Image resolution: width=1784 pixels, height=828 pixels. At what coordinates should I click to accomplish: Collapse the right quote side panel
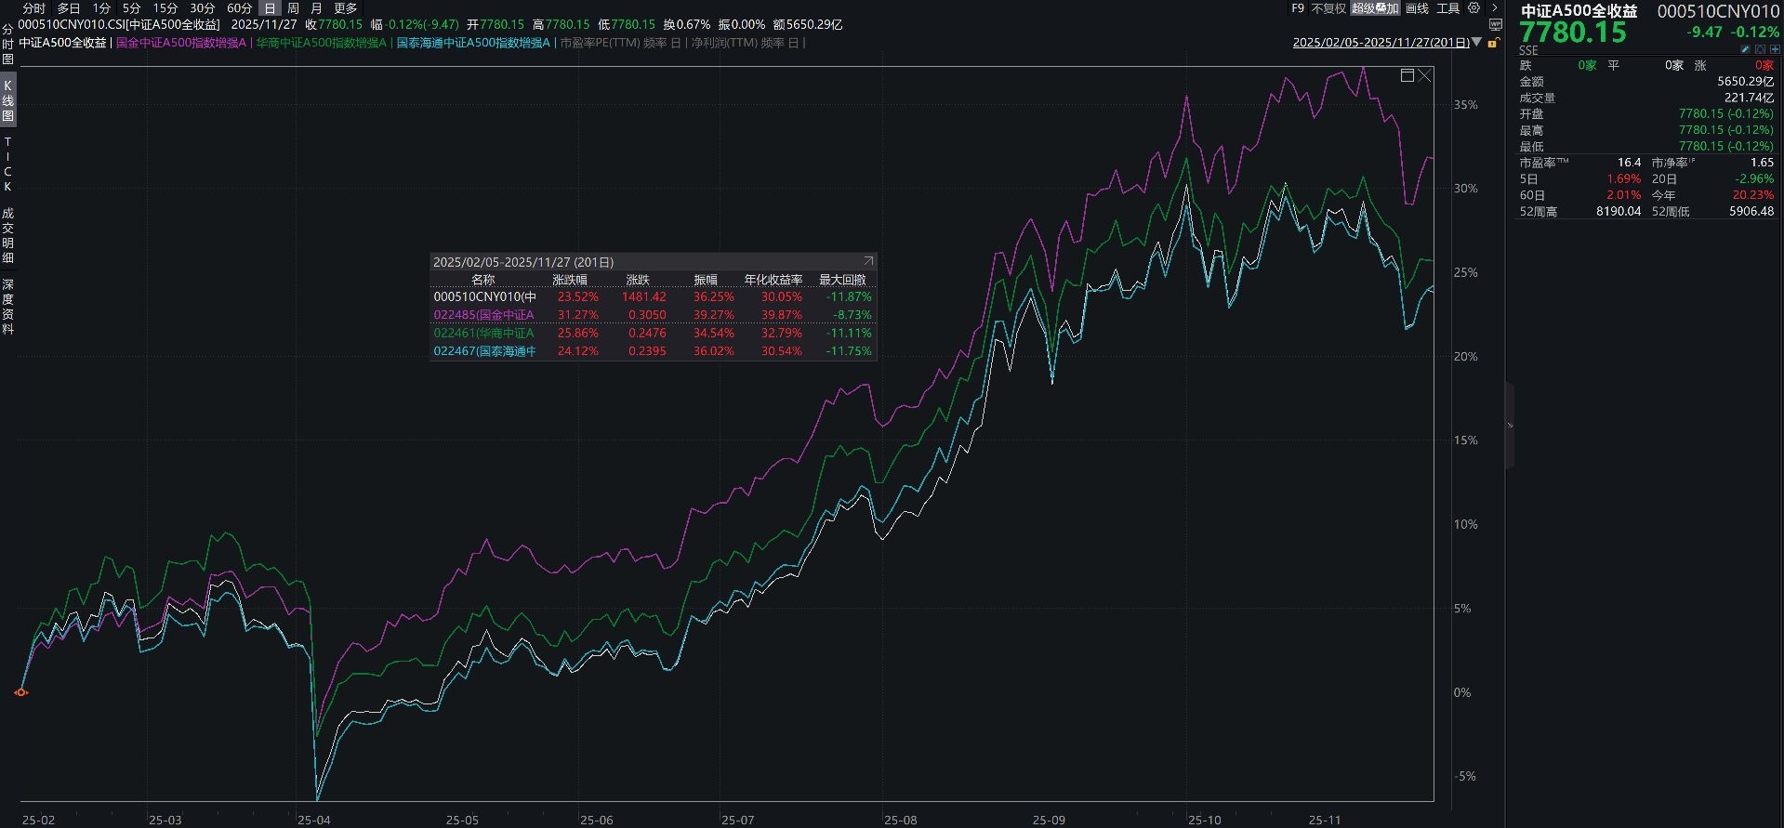click(x=1510, y=425)
